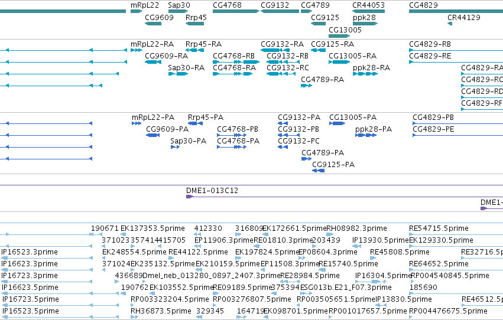Click protein CG4789-PA
This screenshot has width=503, height=320.
(306, 159)
